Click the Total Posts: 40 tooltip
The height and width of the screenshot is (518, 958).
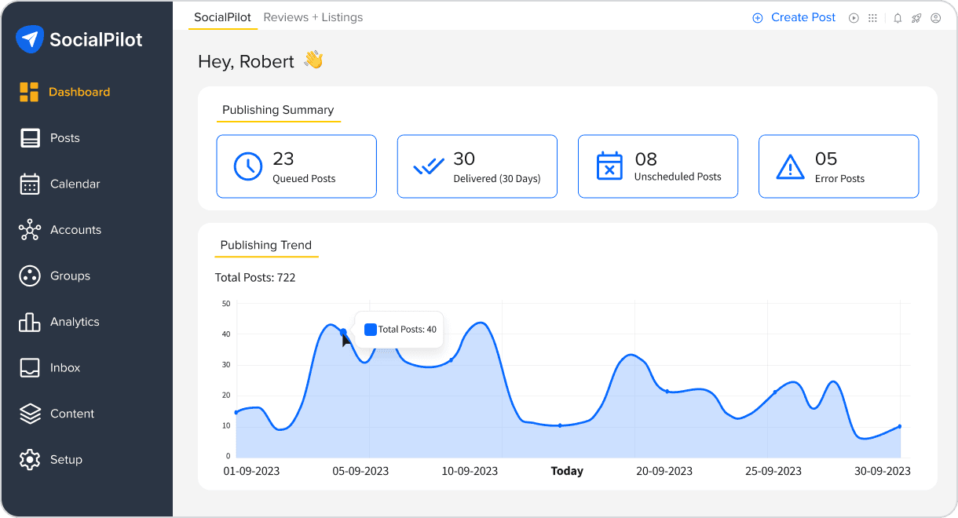(x=399, y=329)
